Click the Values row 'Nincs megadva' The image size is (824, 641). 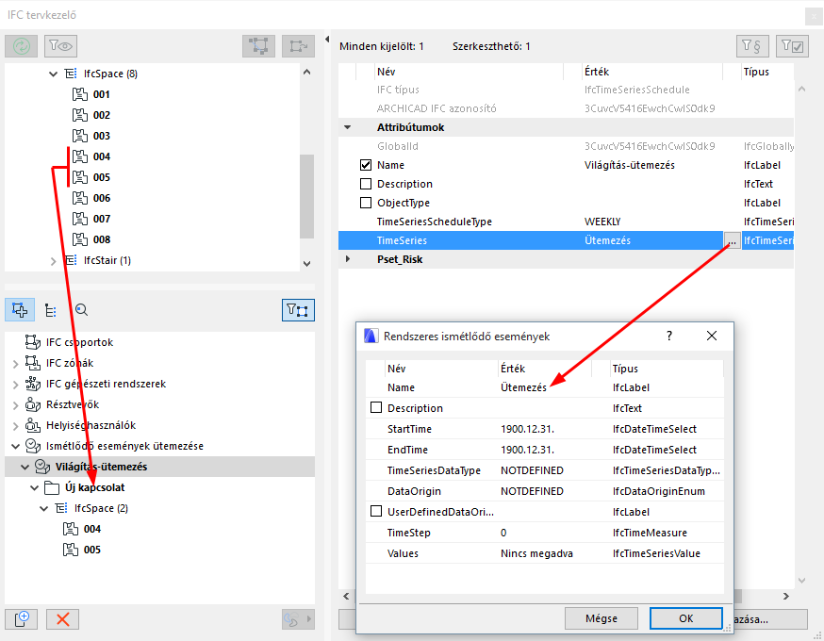537,553
